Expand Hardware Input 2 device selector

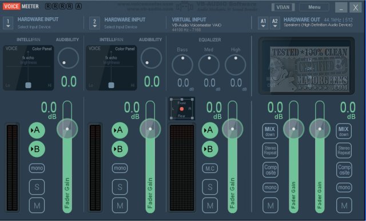[x=94, y=23]
